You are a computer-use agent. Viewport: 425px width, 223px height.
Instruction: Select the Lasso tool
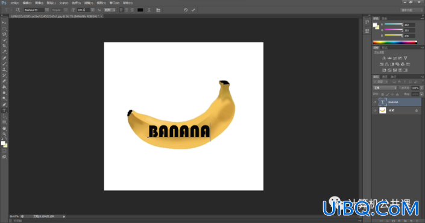pyautogui.click(x=4, y=34)
